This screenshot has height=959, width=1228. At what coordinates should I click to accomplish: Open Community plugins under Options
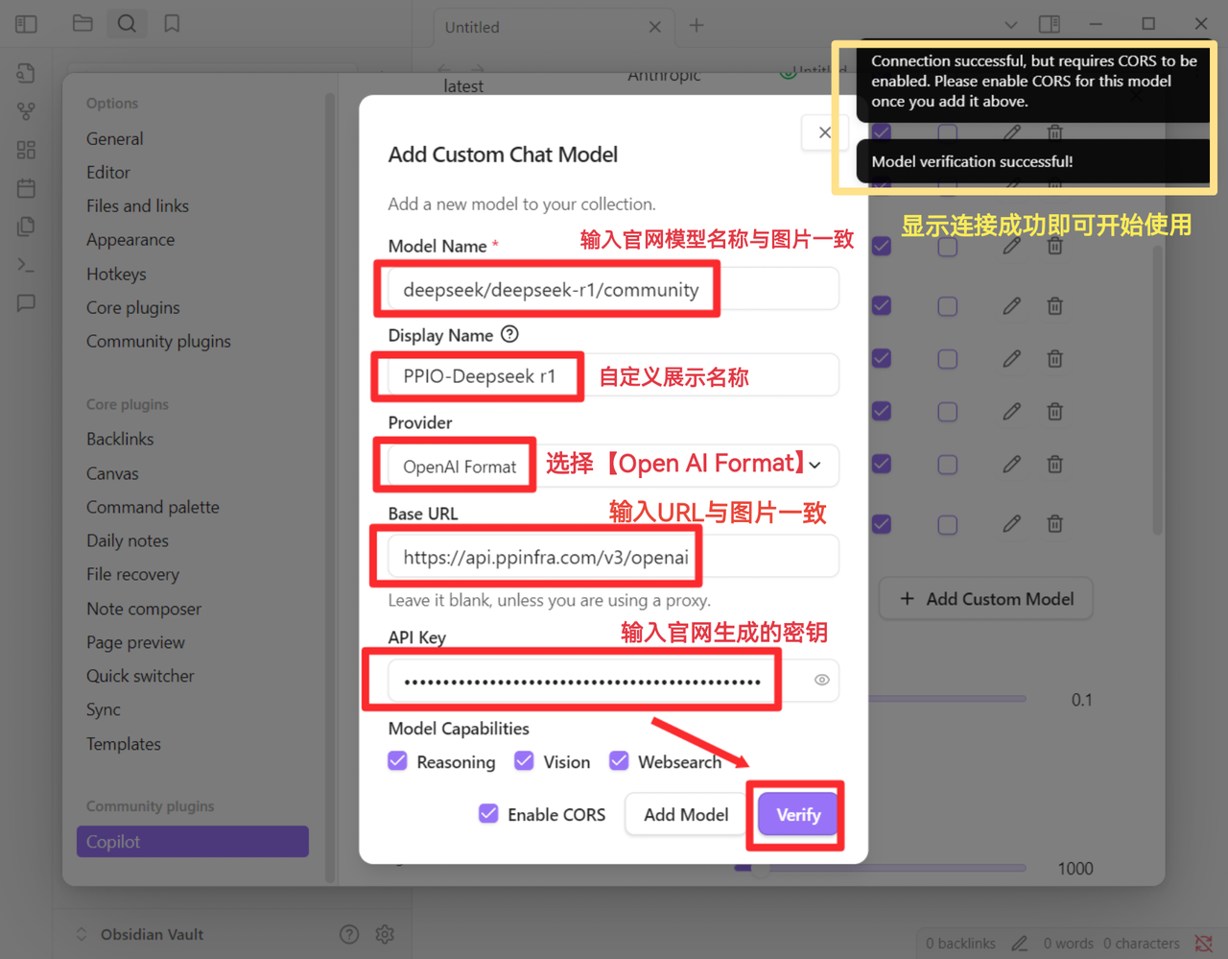(158, 341)
